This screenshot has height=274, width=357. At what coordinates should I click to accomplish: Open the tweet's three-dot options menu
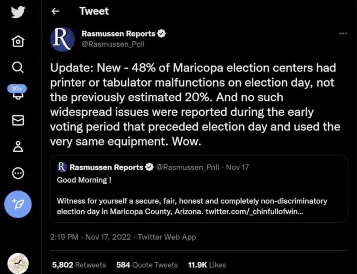pos(343,33)
